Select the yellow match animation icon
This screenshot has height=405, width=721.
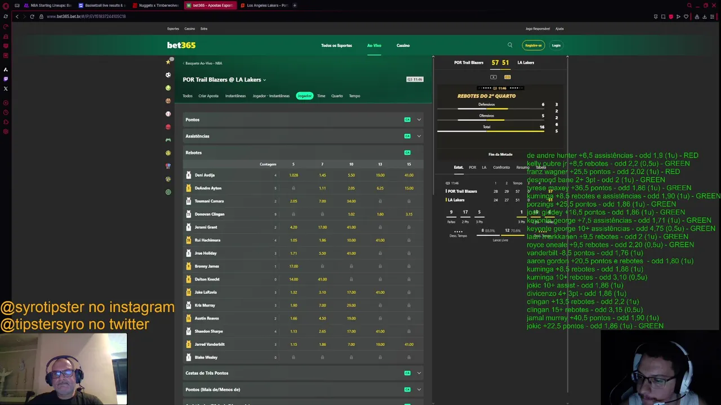[508, 77]
